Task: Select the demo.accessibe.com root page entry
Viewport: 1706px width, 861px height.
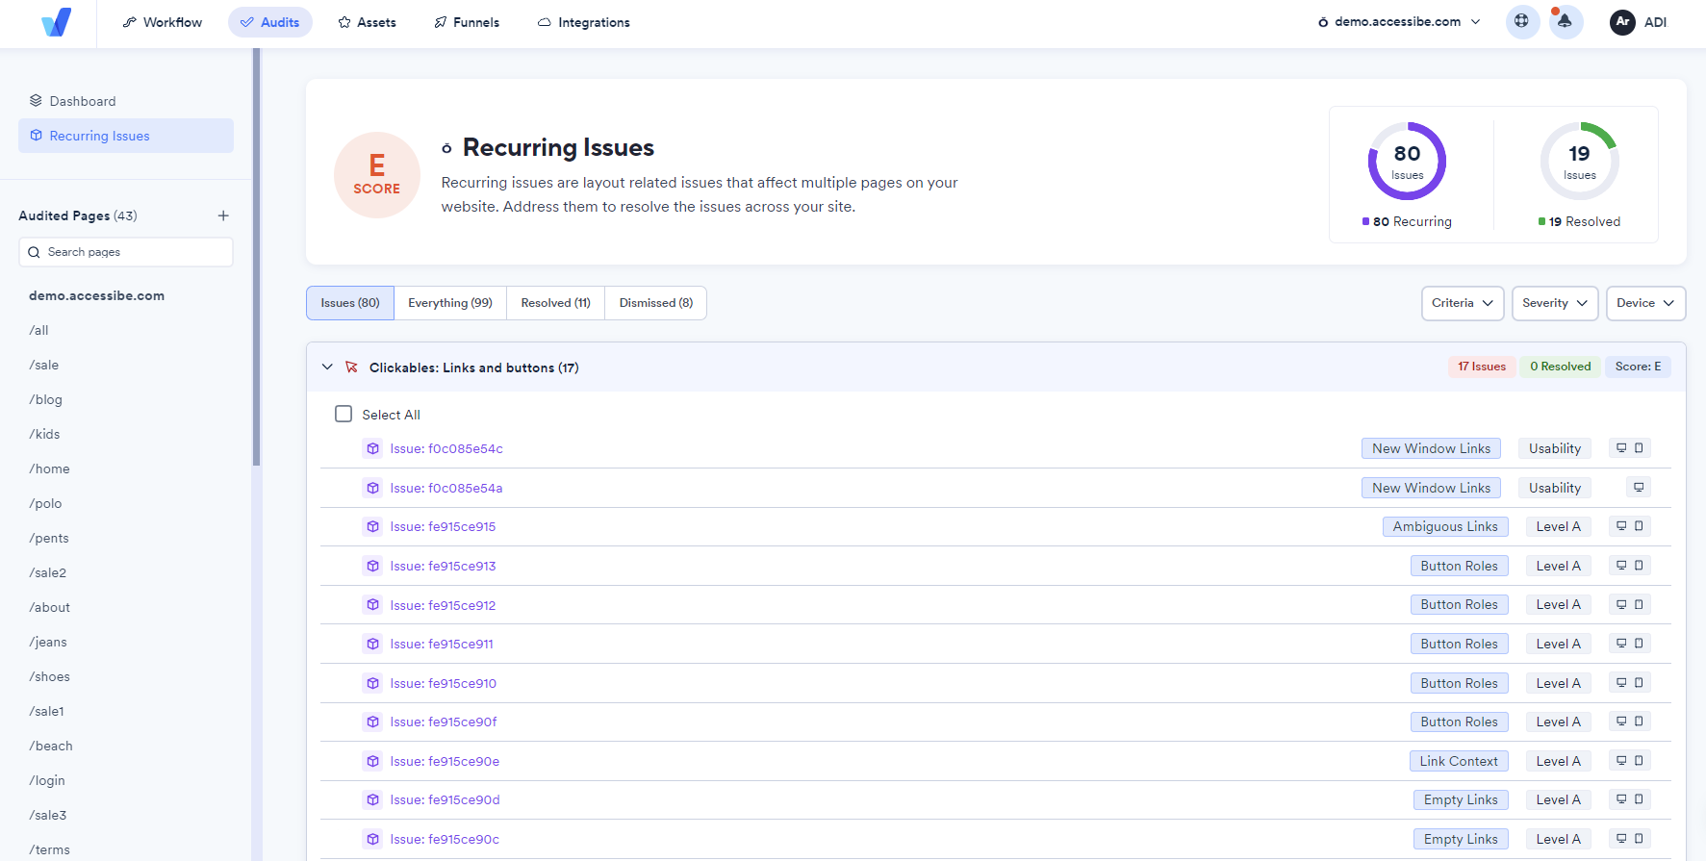Action: tap(96, 295)
